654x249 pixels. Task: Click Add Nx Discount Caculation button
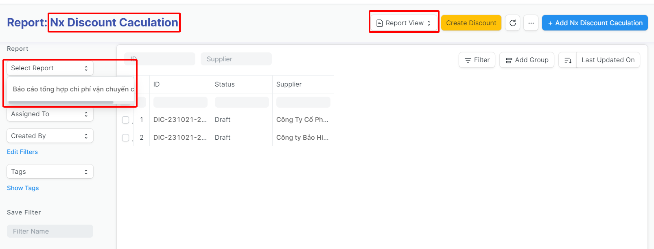(x=595, y=23)
